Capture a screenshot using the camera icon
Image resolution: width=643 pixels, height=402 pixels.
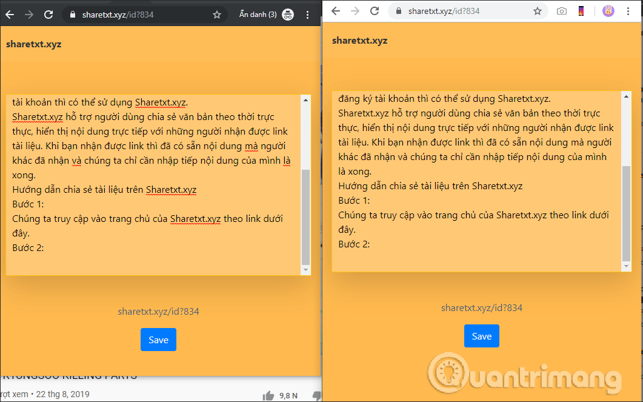(563, 10)
